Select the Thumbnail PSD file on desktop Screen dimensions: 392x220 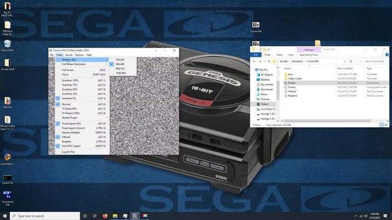click(7, 199)
